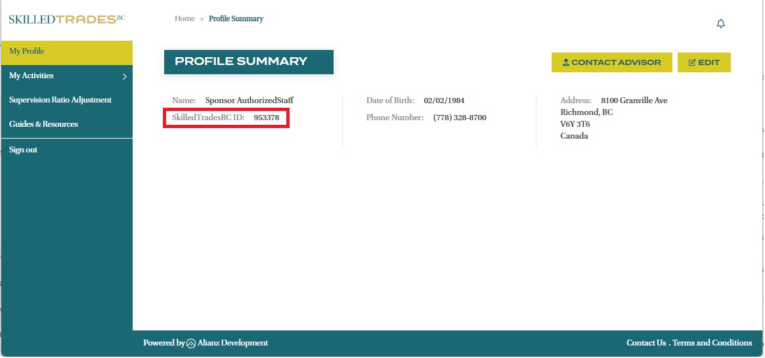Select the date of birth 02/02/1984
The width and height of the screenshot is (765, 358).
444,101
